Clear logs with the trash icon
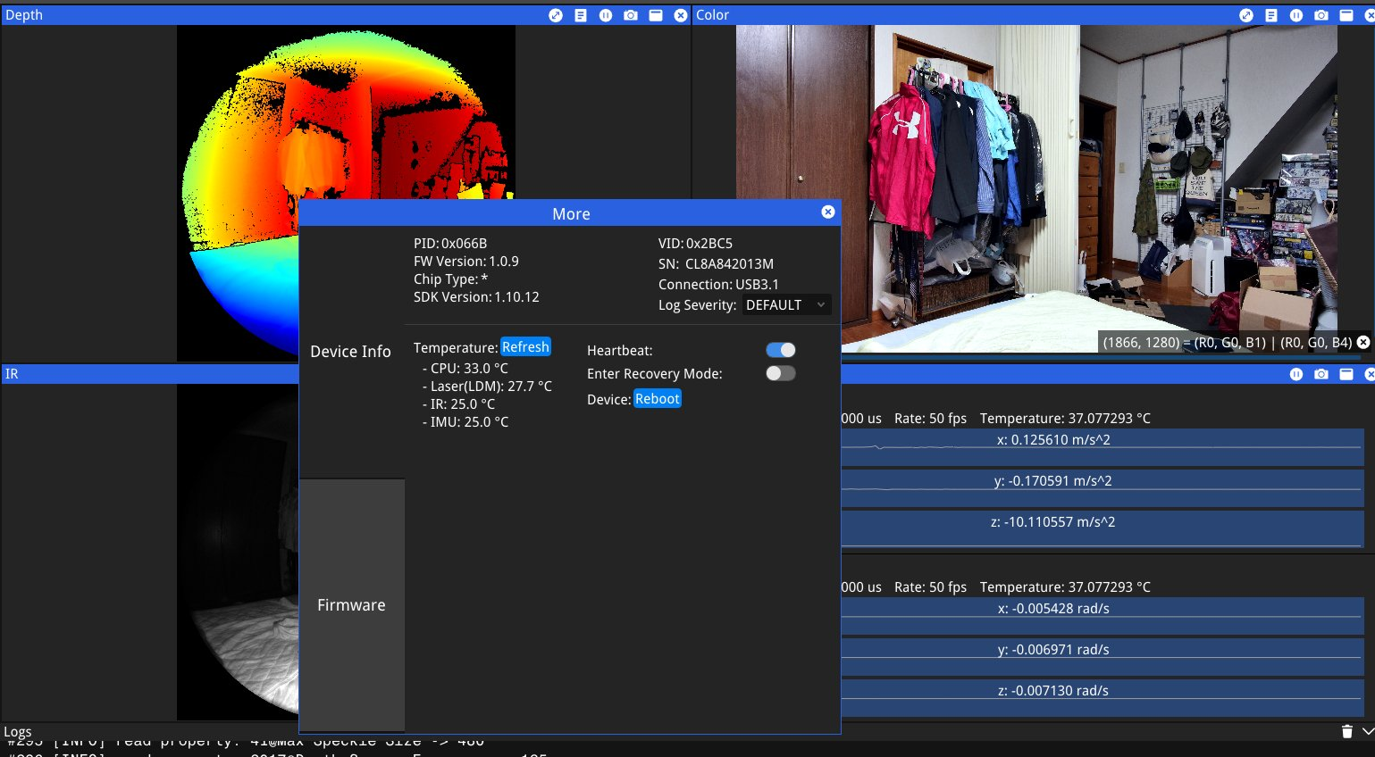The width and height of the screenshot is (1375, 757). [1347, 732]
